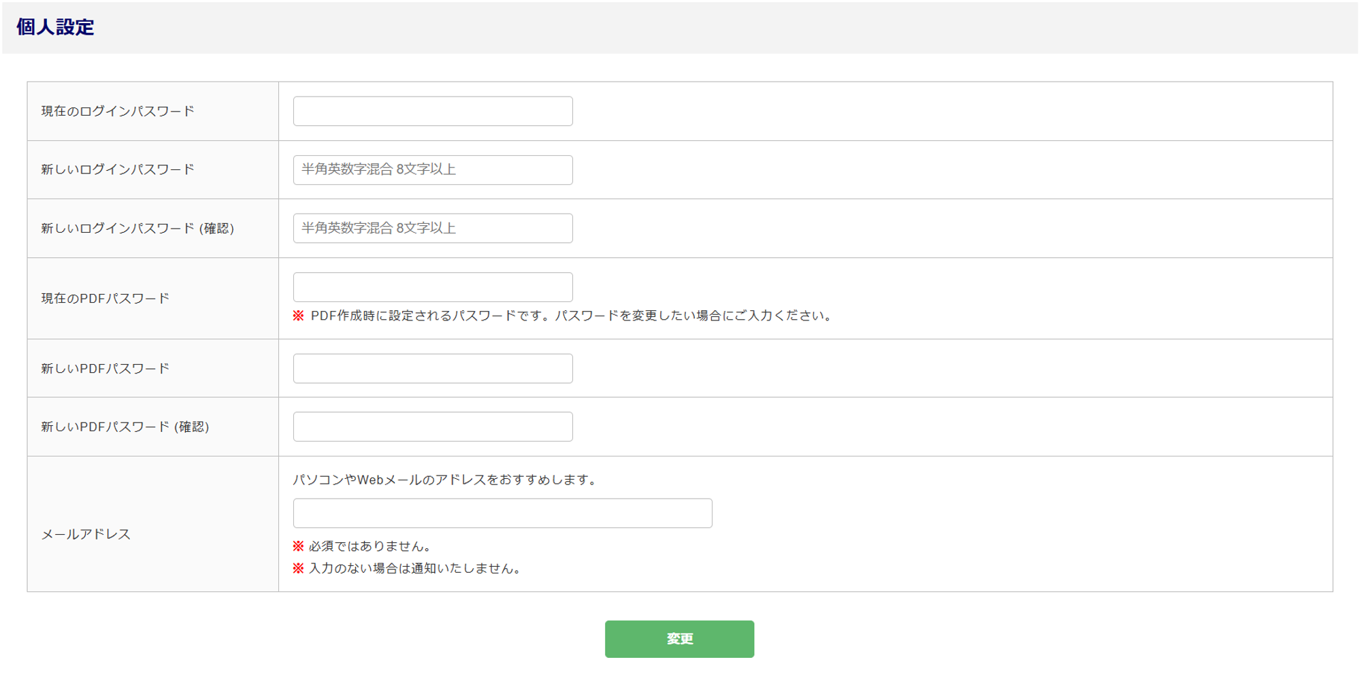Click the PDF作成時に設定されるパスワード note text

[570, 316]
